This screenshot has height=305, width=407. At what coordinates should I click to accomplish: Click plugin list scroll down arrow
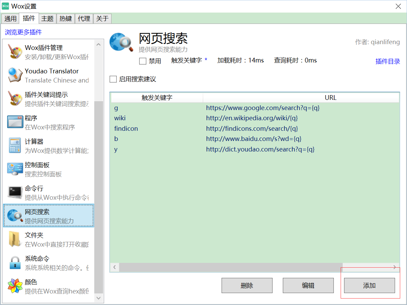(98, 298)
